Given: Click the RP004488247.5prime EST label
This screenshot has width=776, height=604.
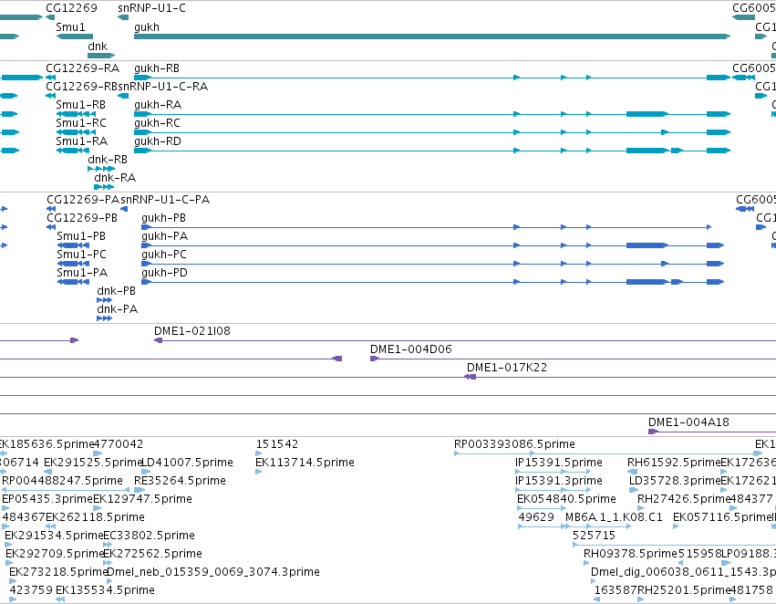Looking at the screenshot, I should pos(62,481).
